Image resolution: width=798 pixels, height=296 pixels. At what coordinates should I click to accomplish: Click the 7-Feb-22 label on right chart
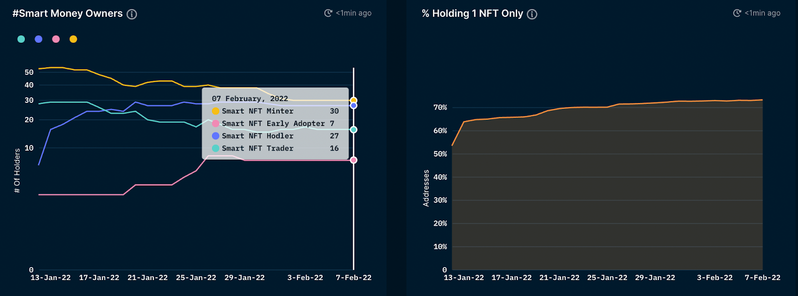click(763, 278)
